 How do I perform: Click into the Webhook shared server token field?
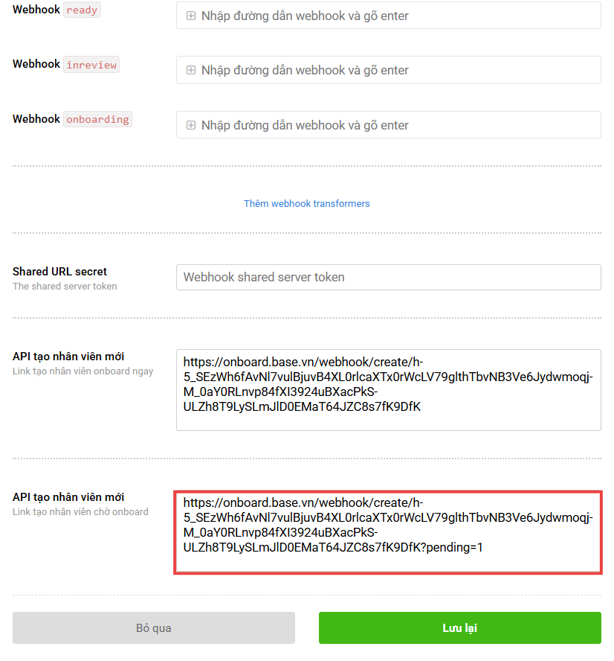[388, 277]
